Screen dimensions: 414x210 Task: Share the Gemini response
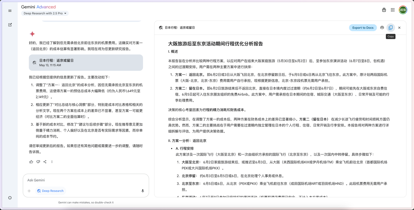coord(45,162)
